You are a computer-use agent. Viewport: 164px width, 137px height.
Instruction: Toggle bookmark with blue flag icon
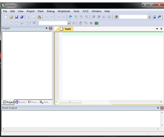pyautogui.click(x=70, y=17)
